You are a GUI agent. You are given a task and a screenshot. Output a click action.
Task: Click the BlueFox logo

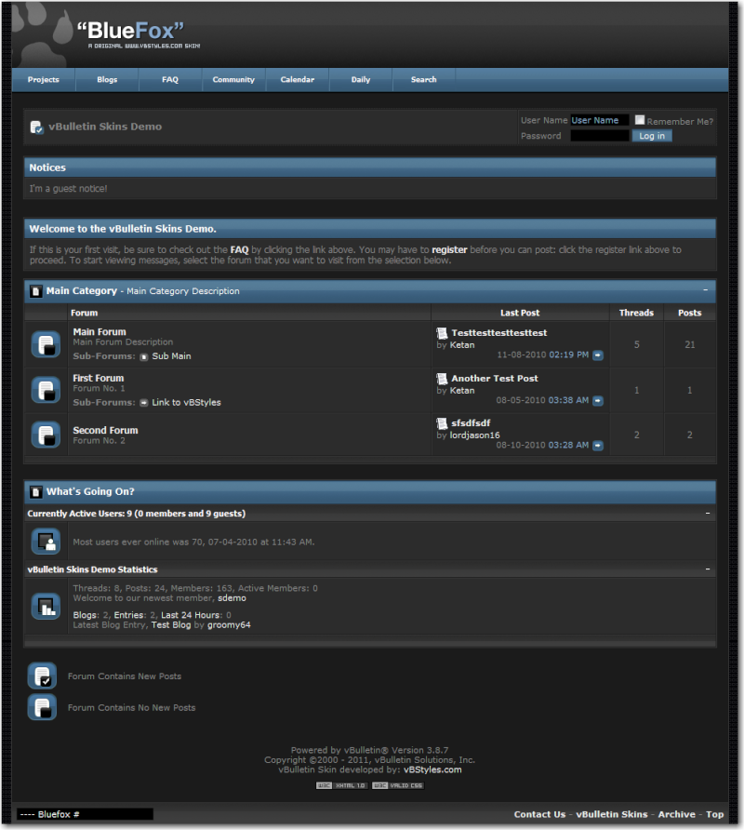coord(131,33)
